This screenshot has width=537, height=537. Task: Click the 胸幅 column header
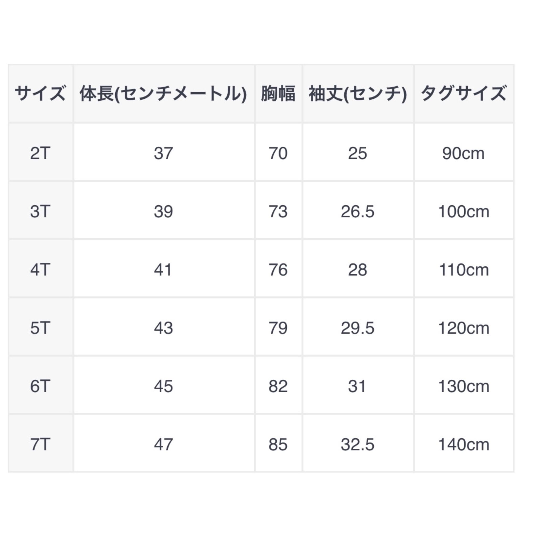278,93
